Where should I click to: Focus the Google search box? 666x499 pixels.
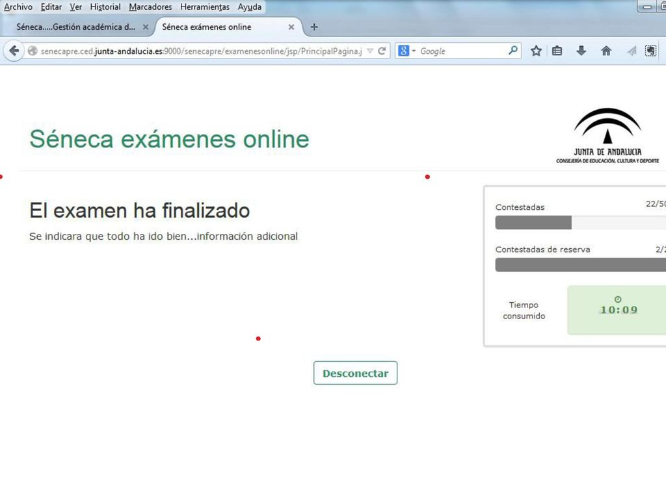463,51
